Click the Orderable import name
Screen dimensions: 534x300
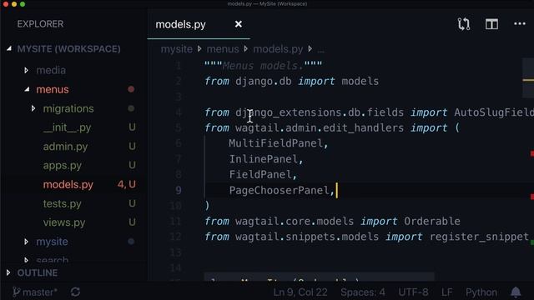[432, 221]
